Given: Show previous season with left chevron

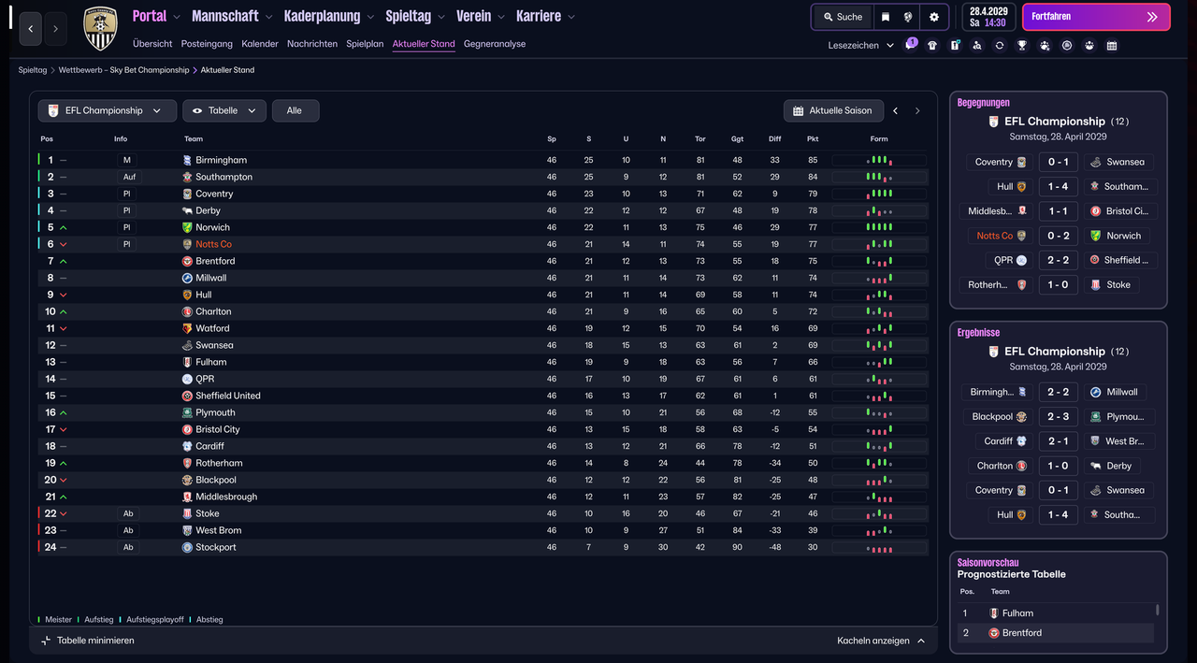Looking at the screenshot, I should coord(895,110).
